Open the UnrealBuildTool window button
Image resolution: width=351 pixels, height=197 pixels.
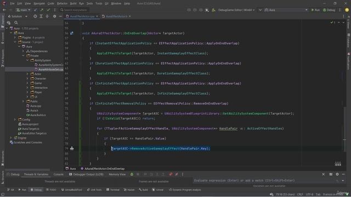coord(72,190)
